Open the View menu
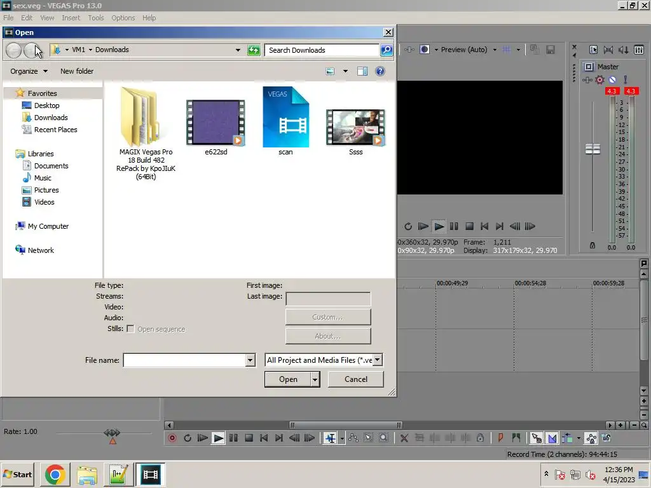Screen dimensions: 651x488 click(47, 18)
